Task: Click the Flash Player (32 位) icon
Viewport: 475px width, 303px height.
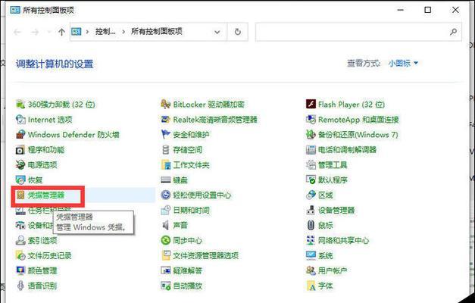Action: [x=311, y=105]
